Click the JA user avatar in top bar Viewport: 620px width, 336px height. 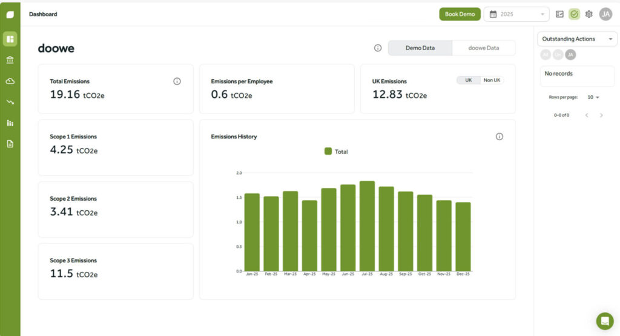605,14
